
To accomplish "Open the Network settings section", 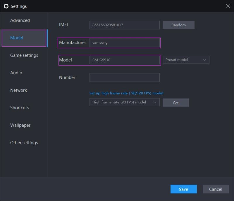I will tap(18, 90).
